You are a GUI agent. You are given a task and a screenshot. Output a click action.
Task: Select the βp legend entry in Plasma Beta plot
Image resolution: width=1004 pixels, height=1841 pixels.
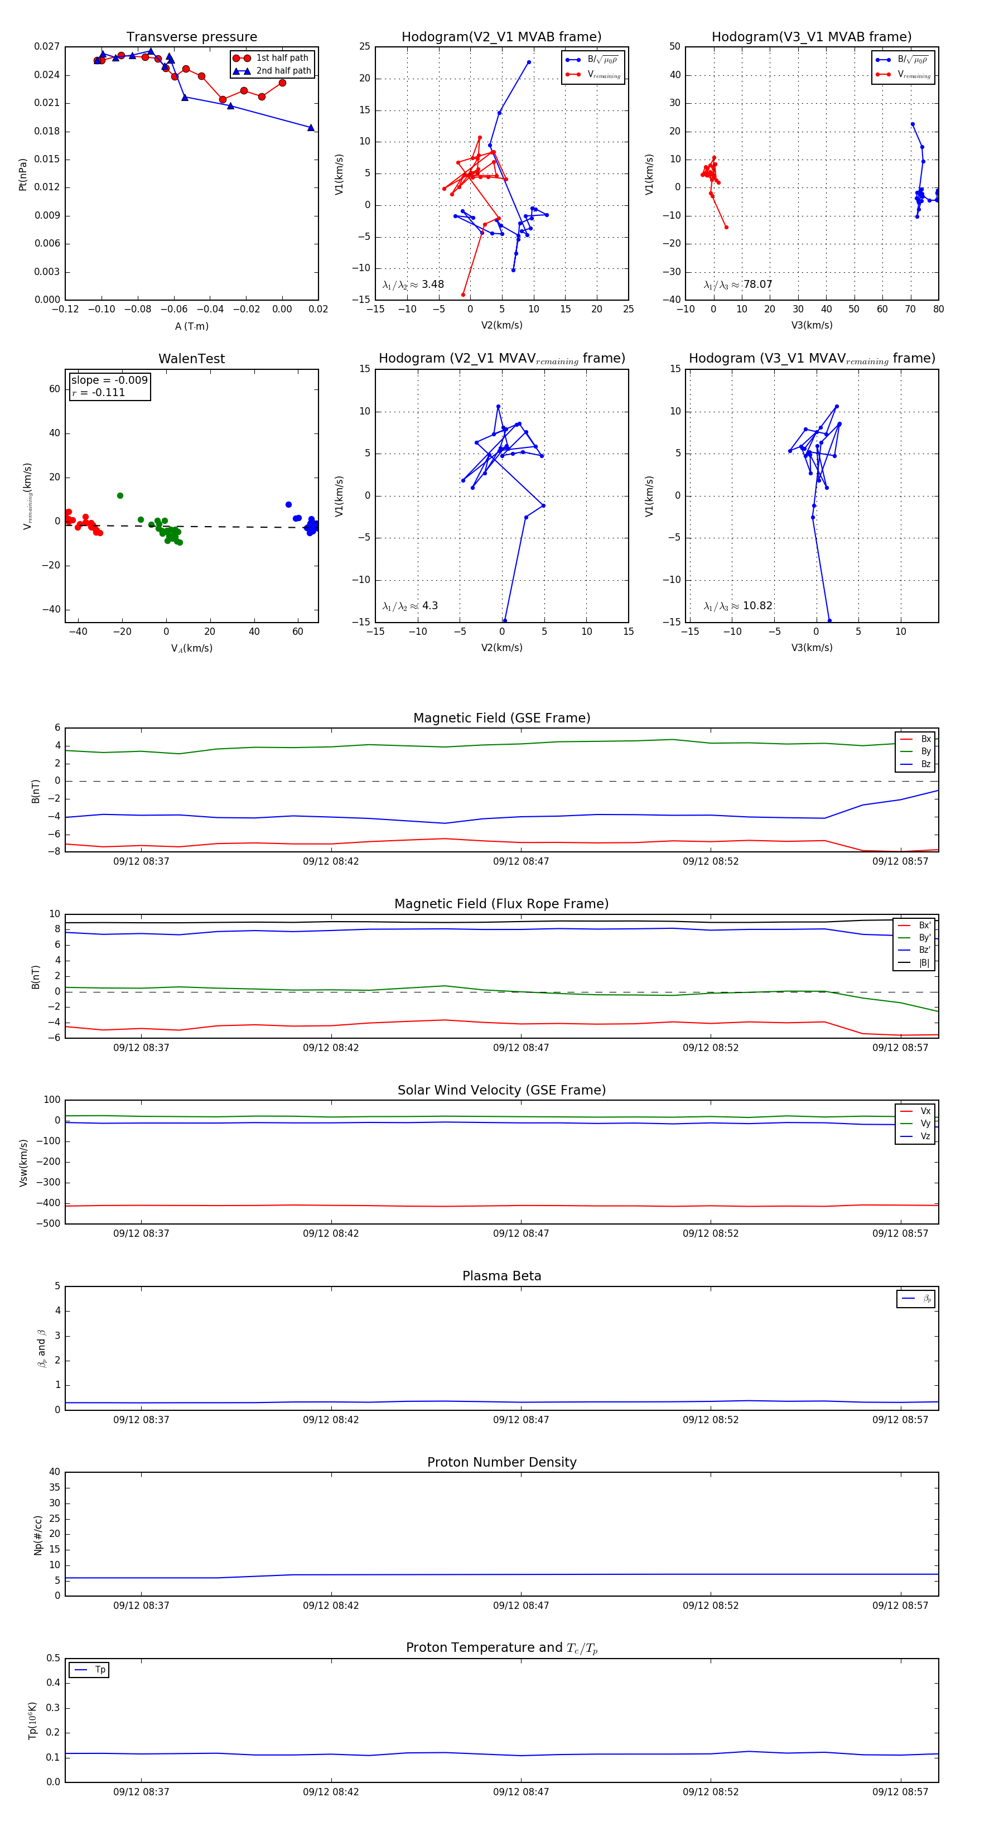click(916, 1299)
